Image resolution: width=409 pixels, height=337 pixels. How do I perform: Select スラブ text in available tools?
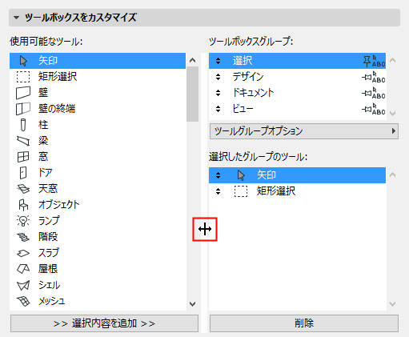point(49,253)
